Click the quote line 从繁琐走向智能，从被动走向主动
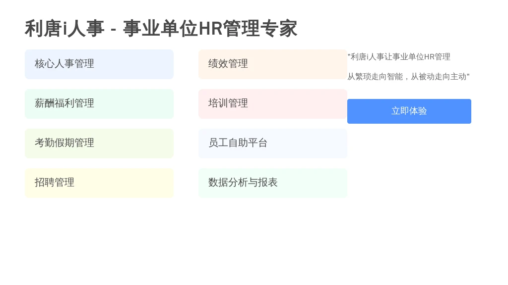The width and height of the screenshot is (508, 285). [409, 77]
